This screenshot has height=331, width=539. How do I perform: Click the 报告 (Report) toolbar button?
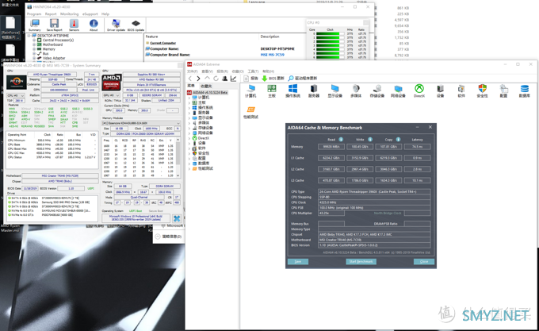251,79
